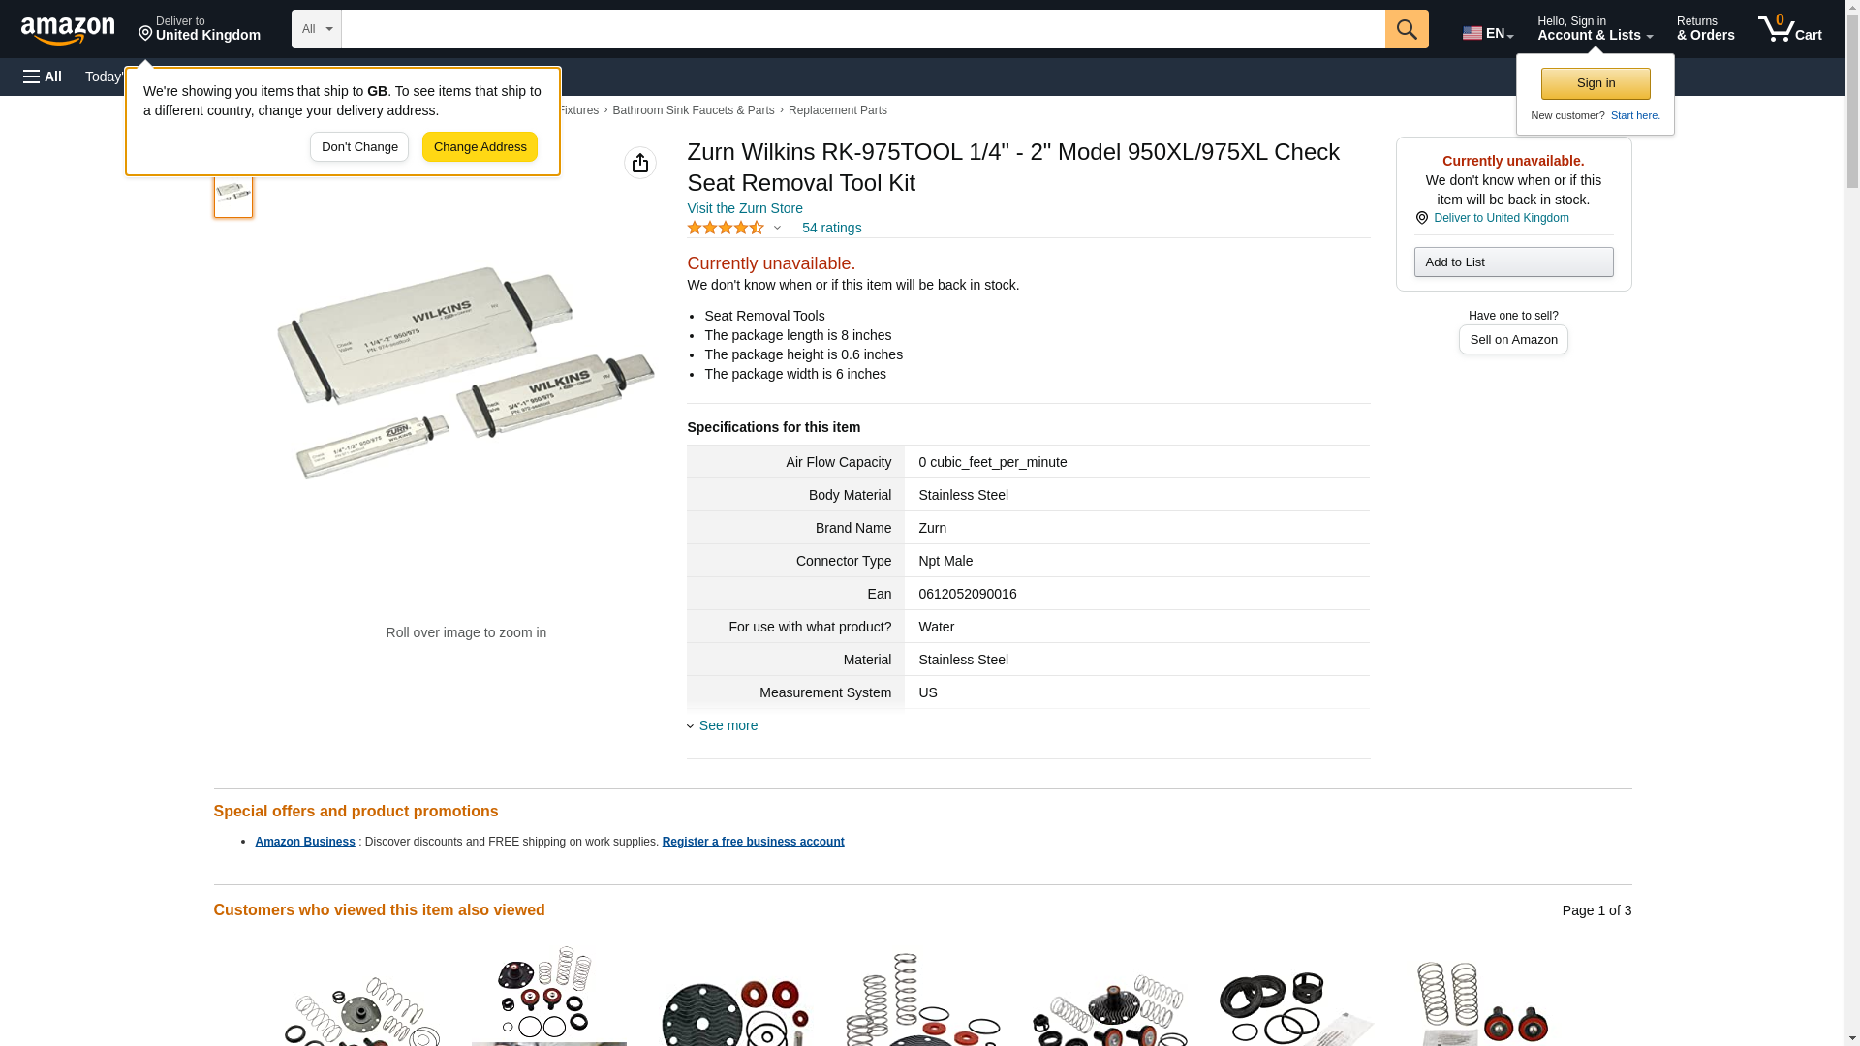This screenshot has width=1860, height=1046.
Task: Open the cart icon
Action: [x=1789, y=29]
